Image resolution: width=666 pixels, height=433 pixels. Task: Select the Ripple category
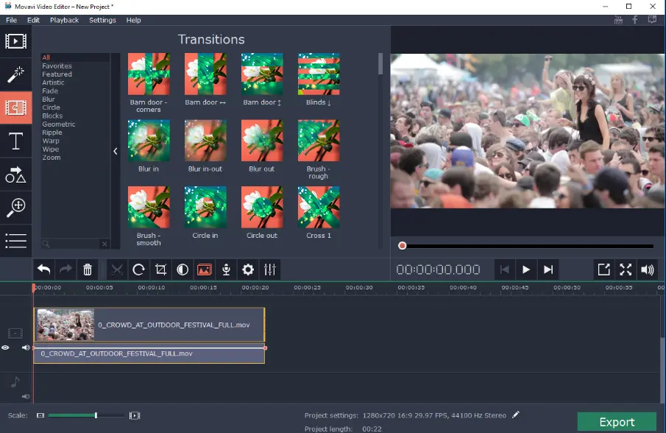pos(52,132)
